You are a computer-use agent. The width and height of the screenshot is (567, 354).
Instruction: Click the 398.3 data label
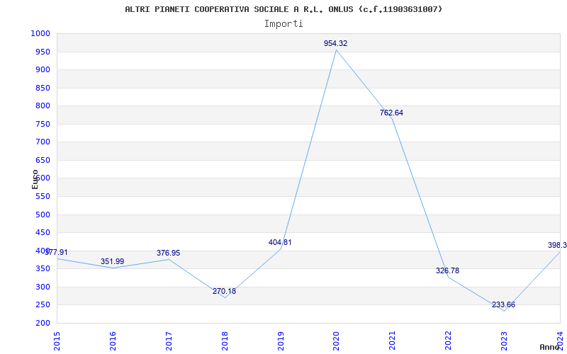[x=557, y=245]
